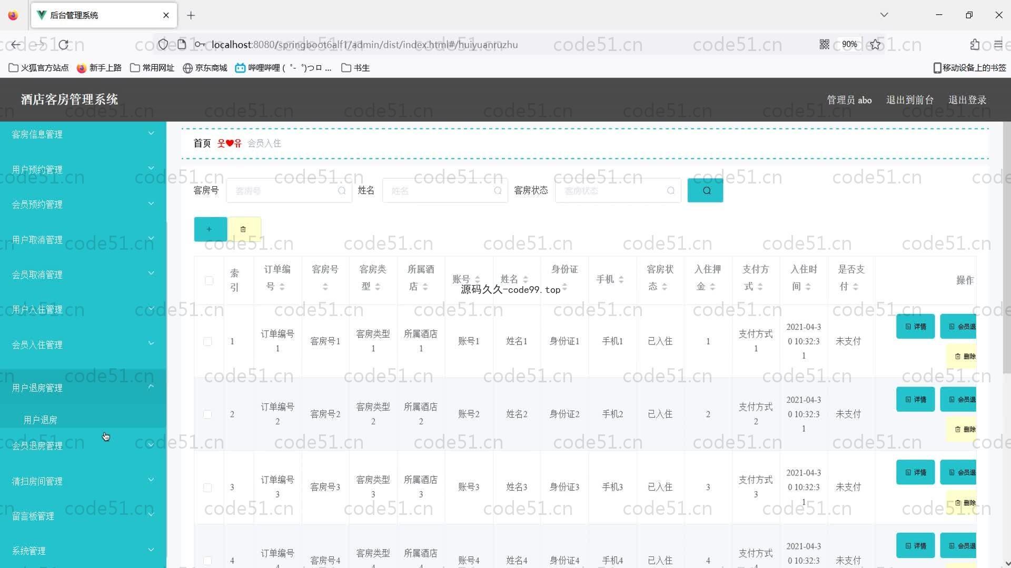
Task: Expand 会员退房管理 sidebar menu
Action: (83, 445)
